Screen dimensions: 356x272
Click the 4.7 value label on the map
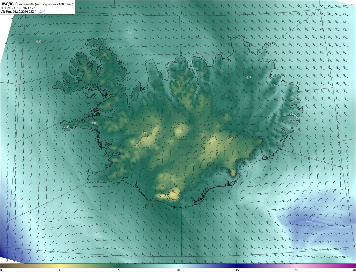(x=249, y=78)
